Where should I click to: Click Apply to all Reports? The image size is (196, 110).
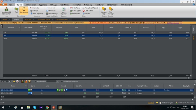point(90,8)
